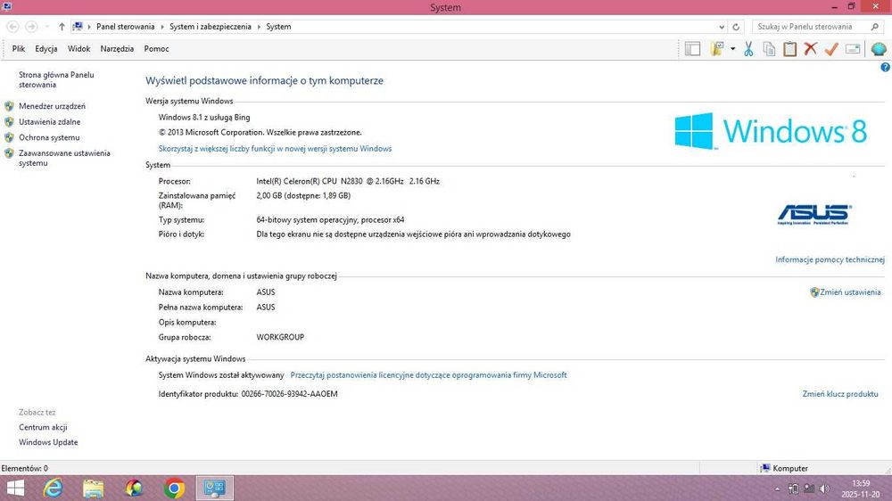Launch Google Chrome from taskbar
This screenshot has width=892, height=501.
[x=175, y=489]
